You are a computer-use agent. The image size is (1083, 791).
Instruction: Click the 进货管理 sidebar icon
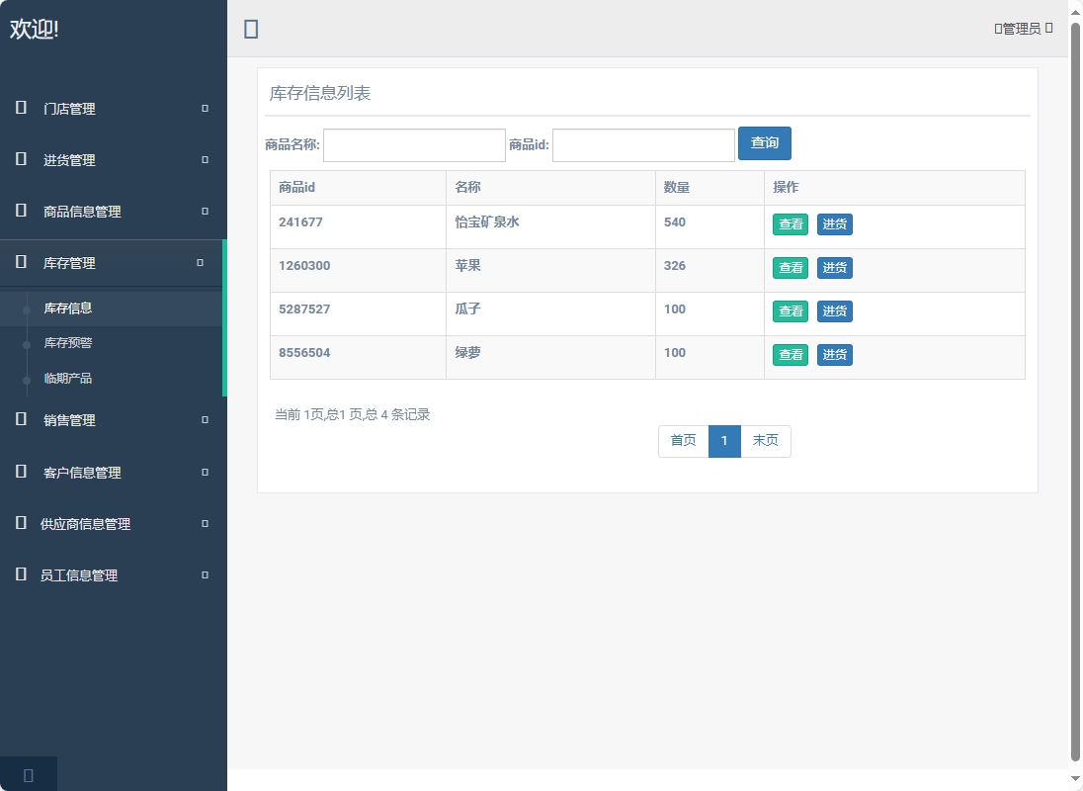pos(19,160)
